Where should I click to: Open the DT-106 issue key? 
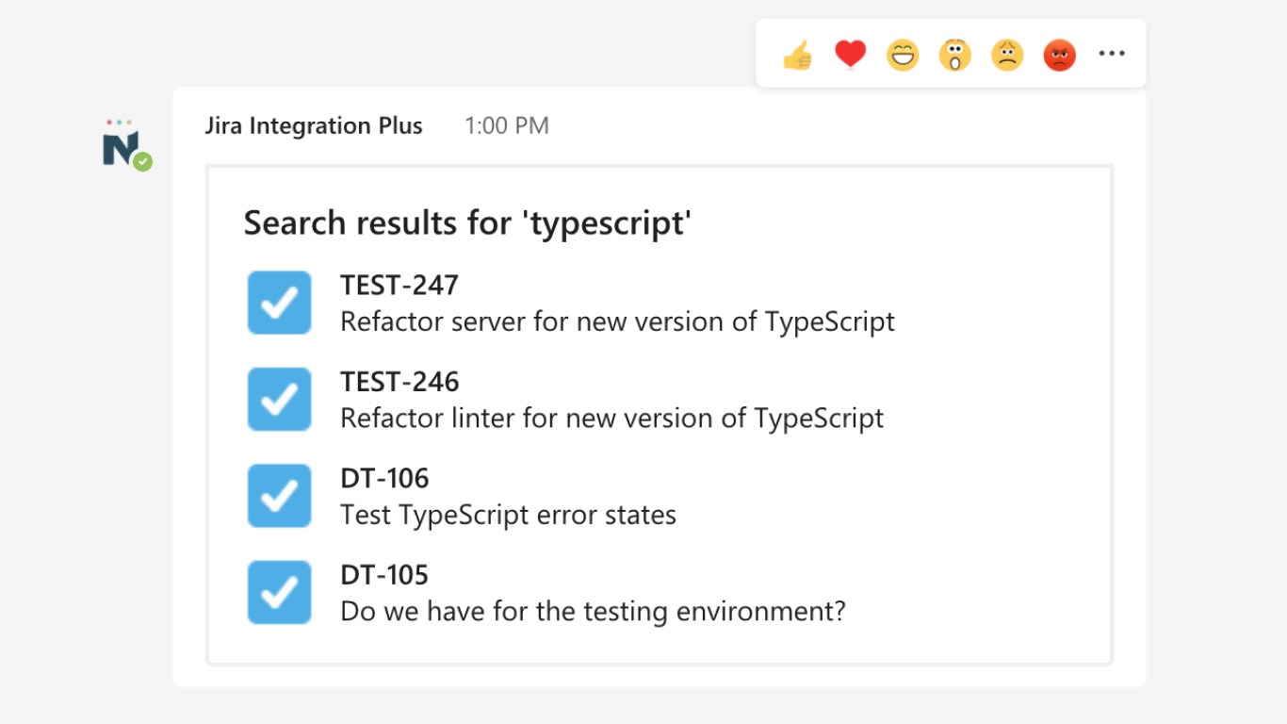(x=384, y=479)
